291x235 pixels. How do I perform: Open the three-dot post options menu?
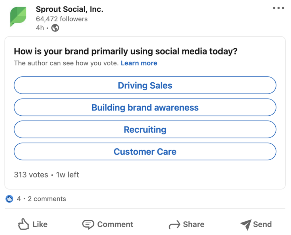pyautogui.click(x=278, y=8)
